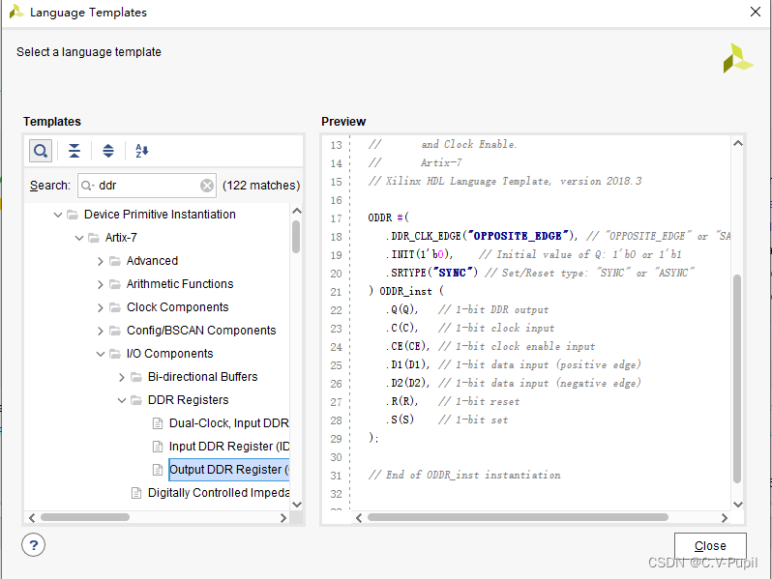Expand the Advanced folder

click(x=101, y=261)
